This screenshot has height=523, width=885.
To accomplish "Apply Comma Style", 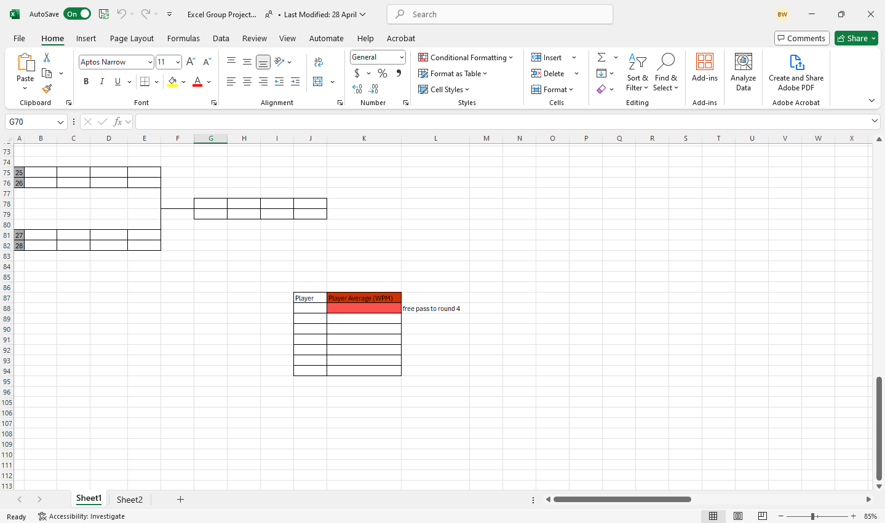I will 399,73.
